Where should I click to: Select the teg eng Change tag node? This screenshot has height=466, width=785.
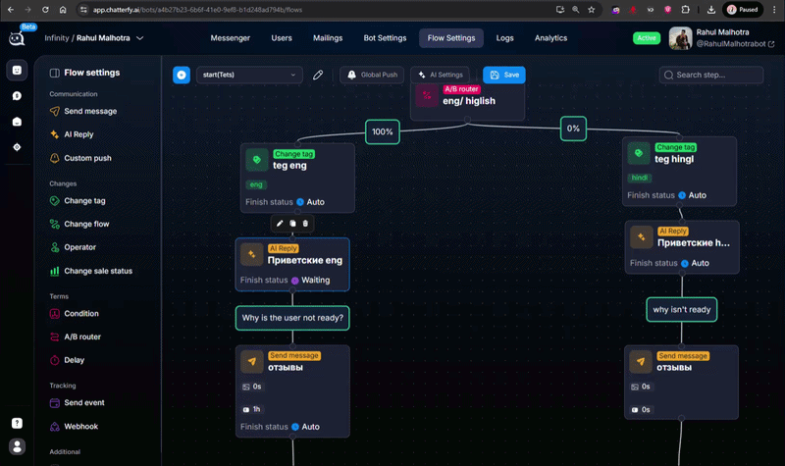297,179
